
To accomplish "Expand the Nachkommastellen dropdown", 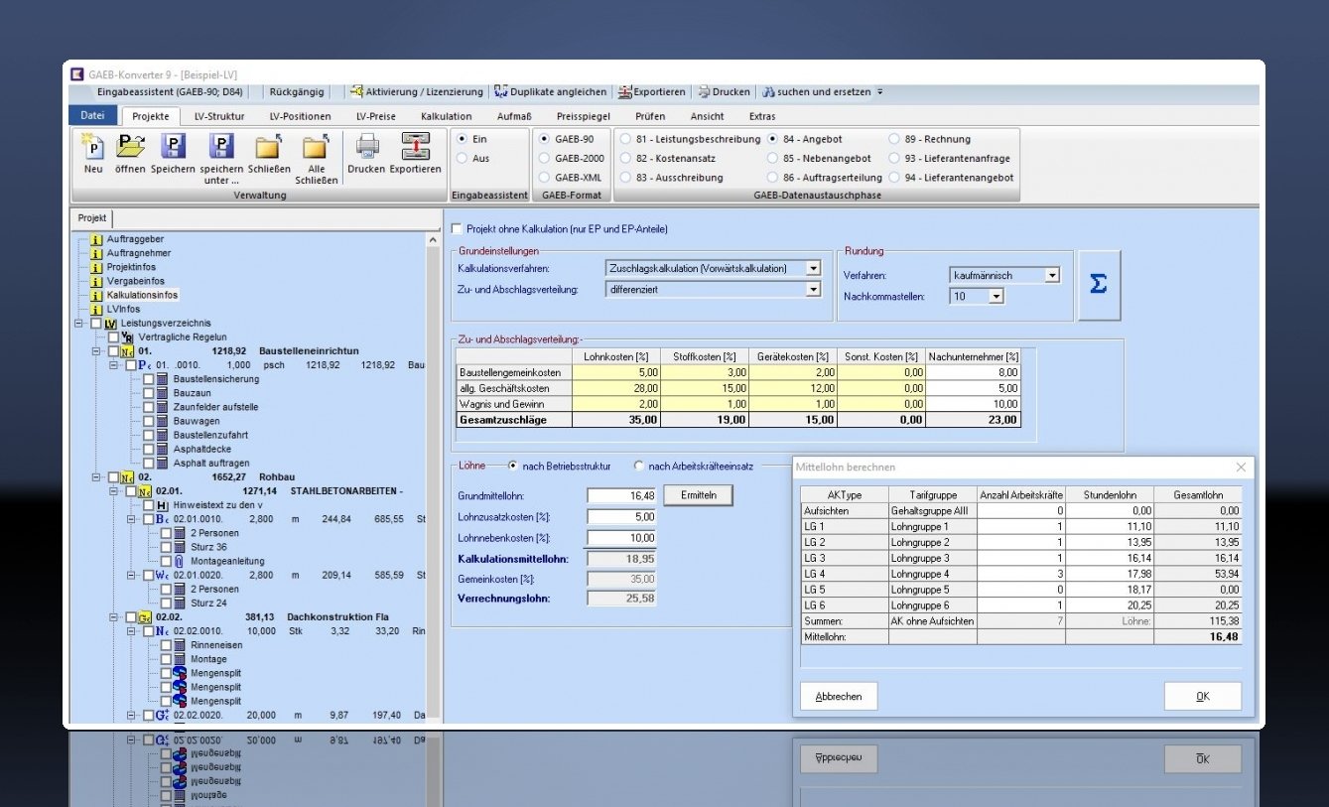I will tap(996, 297).
